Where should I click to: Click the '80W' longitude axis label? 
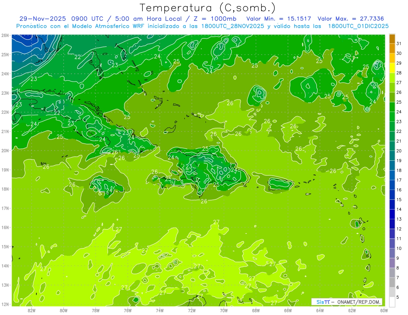coord(64,310)
